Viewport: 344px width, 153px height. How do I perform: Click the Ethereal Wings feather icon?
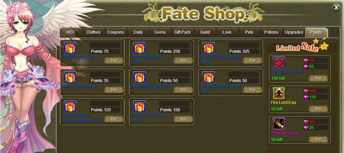point(279,124)
